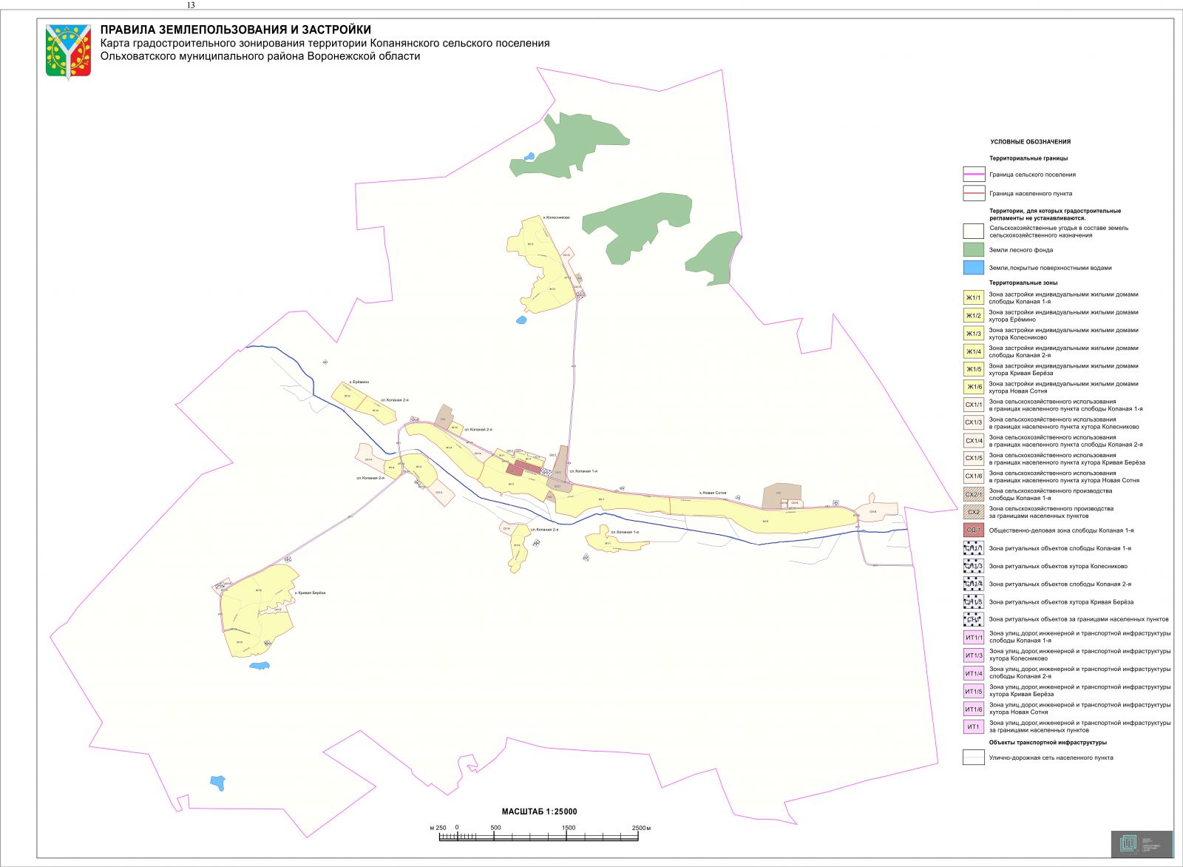Click the СН1/3 ritual objects legend swatch
The height and width of the screenshot is (867, 1183).
[974, 566]
